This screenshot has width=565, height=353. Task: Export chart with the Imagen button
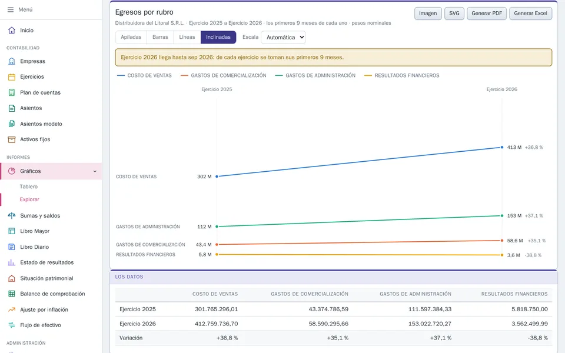pyautogui.click(x=428, y=14)
